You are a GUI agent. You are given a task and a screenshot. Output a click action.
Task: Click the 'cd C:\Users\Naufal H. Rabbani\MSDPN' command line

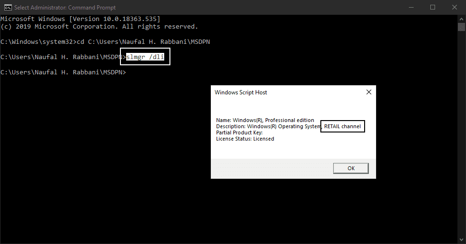(105, 41)
